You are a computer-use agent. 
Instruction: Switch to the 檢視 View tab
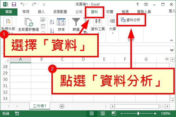click(x=125, y=12)
